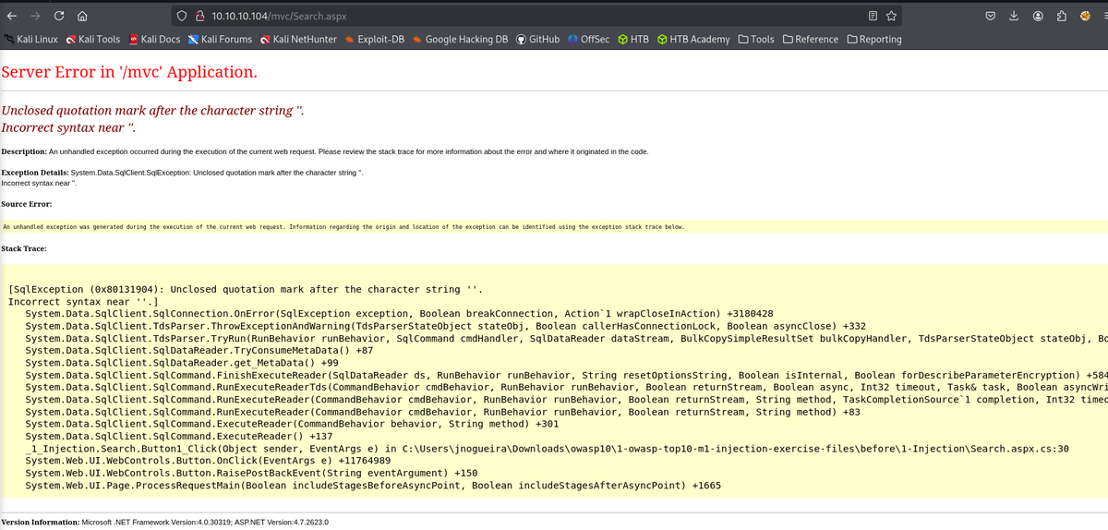Click the forward navigation arrow
Image resolution: width=1108 pixels, height=530 pixels.
pos(35,16)
